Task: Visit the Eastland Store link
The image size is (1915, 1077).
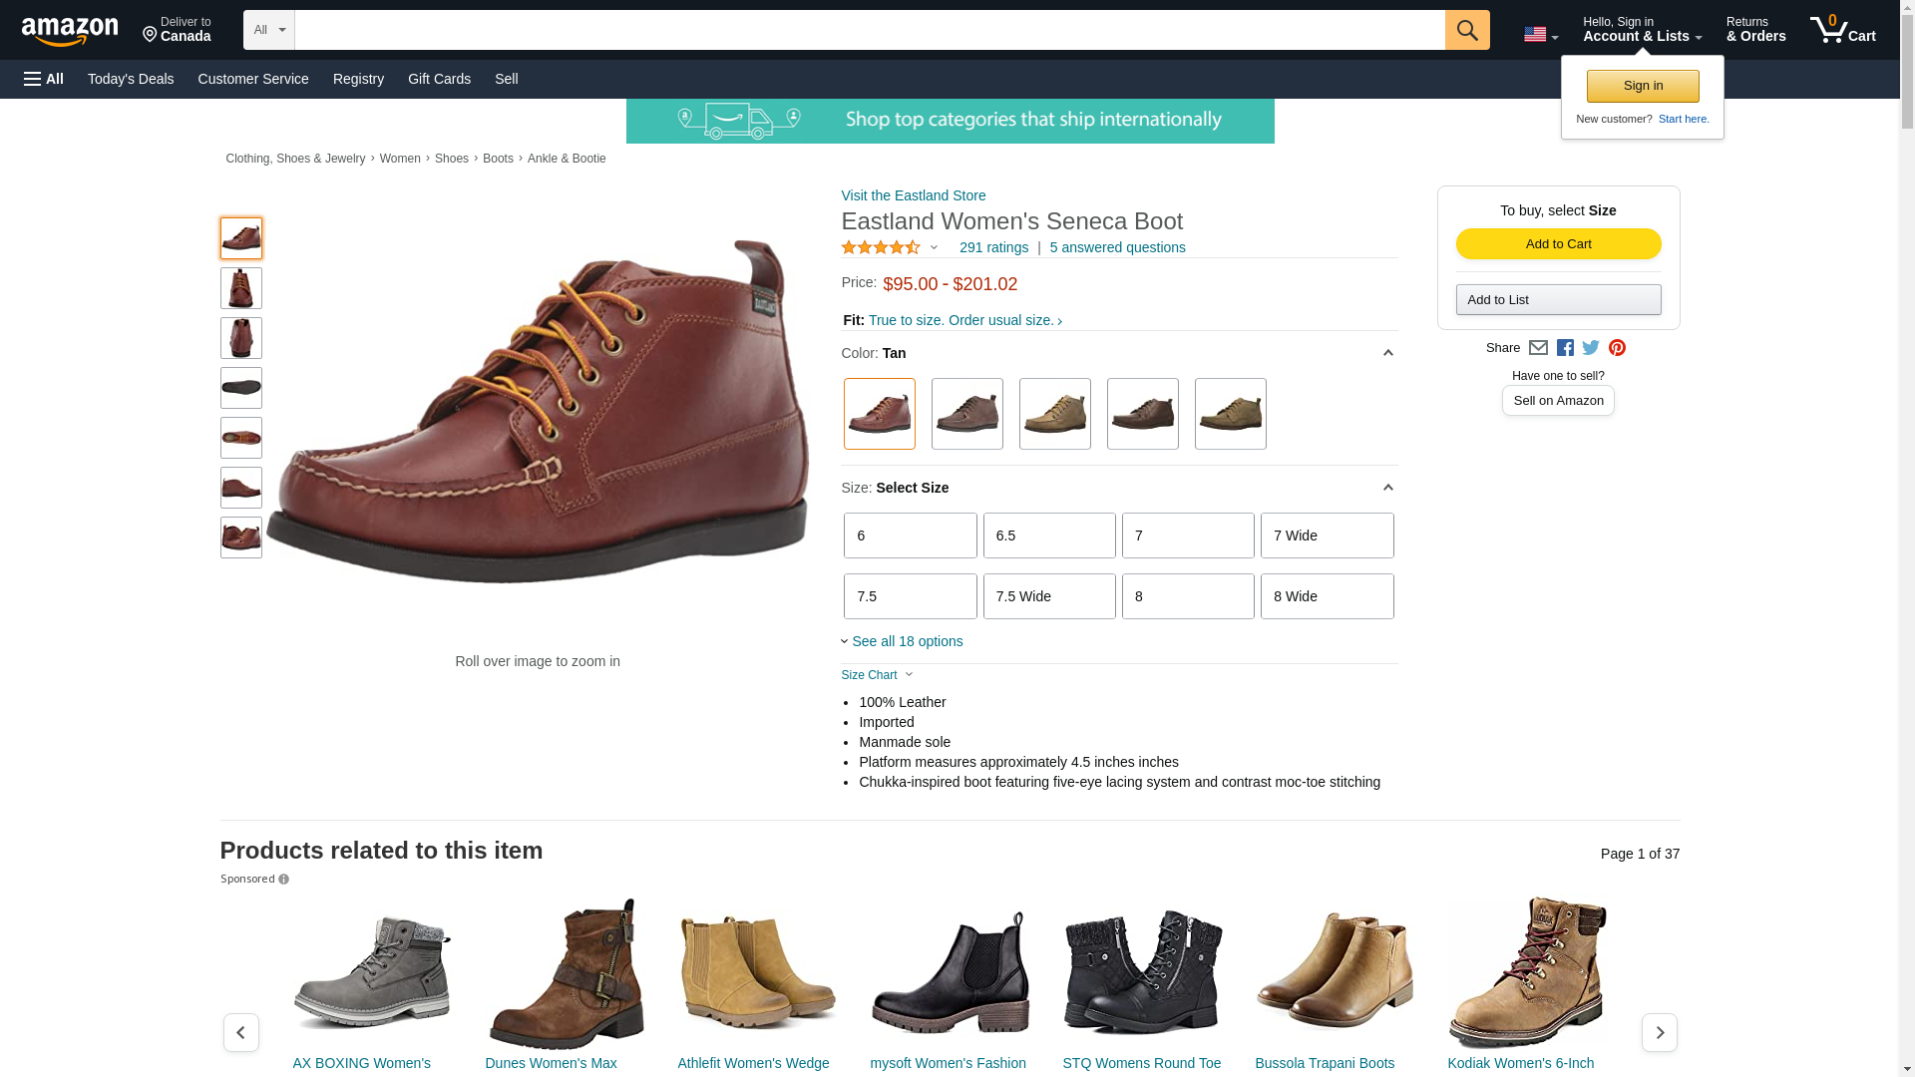Action: (x=914, y=195)
